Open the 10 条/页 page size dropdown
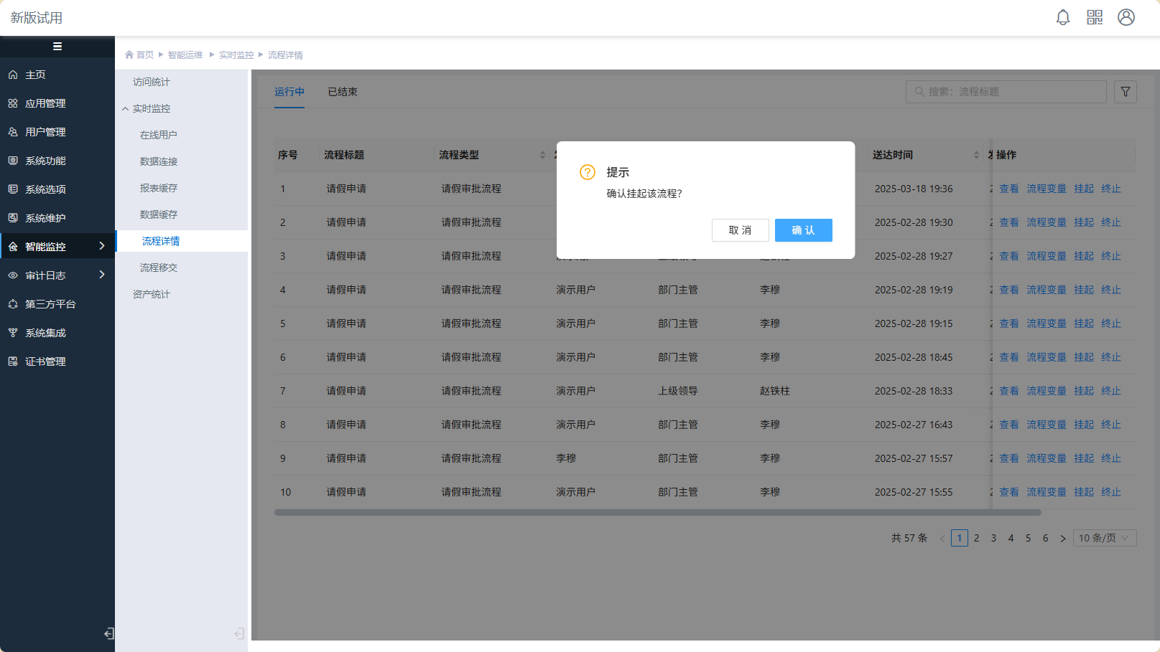Image resolution: width=1160 pixels, height=652 pixels. pyautogui.click(x=1105, y=538)
